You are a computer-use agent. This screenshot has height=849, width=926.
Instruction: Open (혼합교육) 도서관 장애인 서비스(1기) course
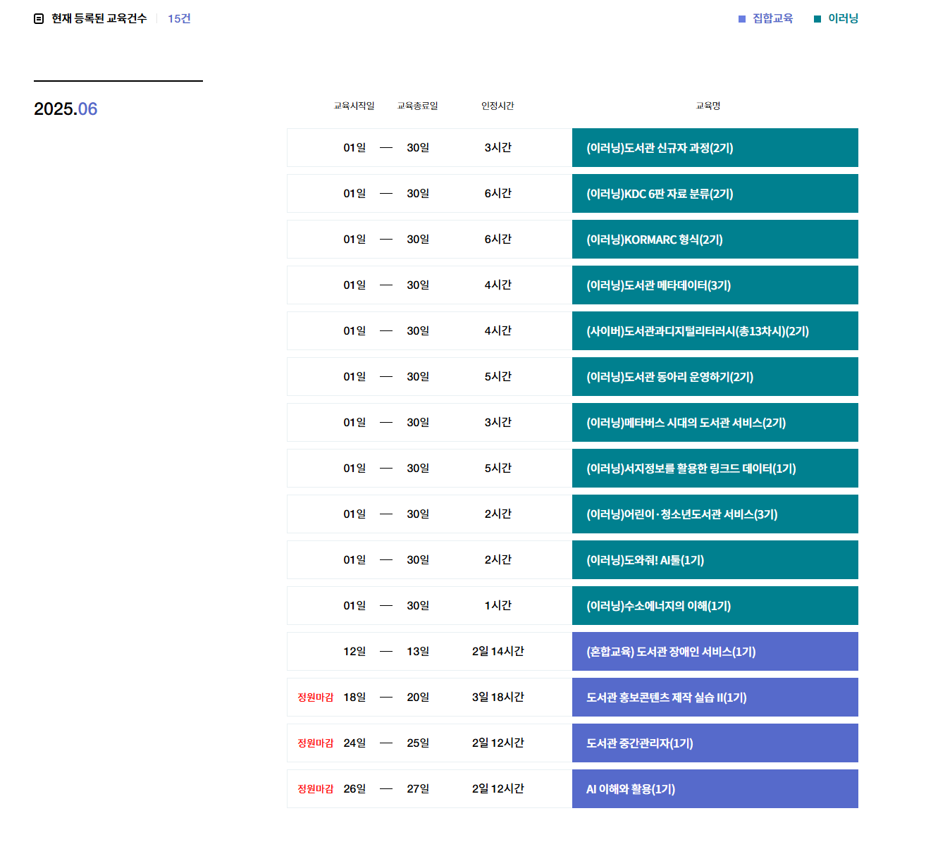(715, 652)
